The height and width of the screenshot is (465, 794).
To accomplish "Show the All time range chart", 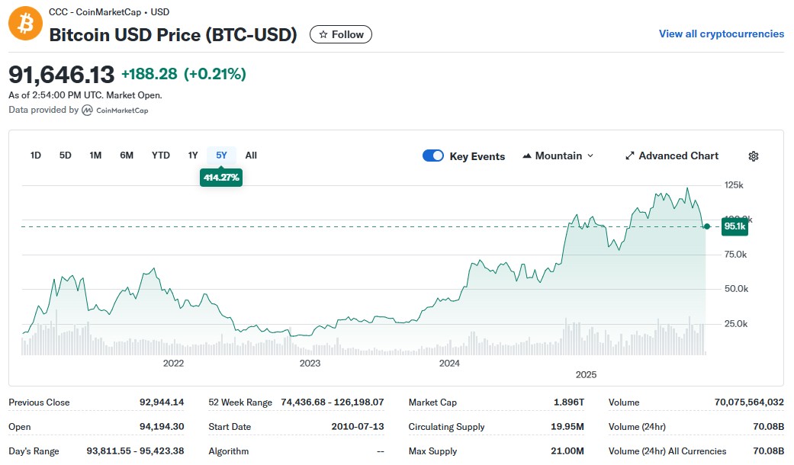I will pos(251,156).
